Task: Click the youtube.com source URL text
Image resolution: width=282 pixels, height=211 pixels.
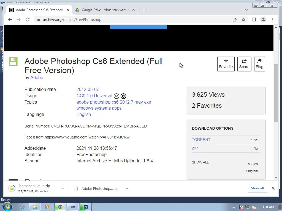Action: [87, 137]
